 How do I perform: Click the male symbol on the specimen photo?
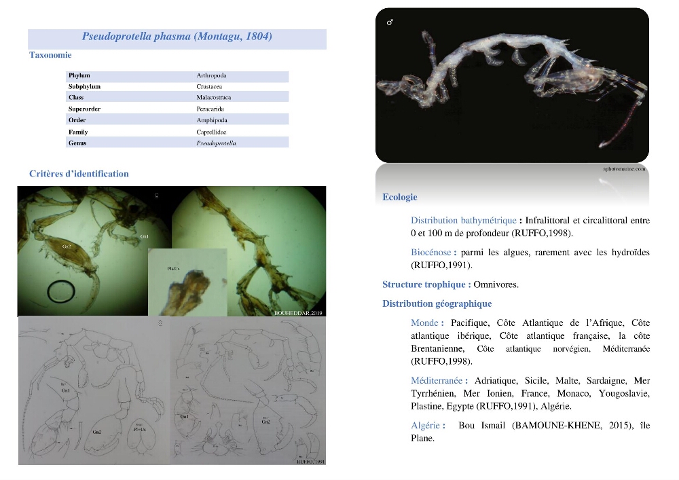(x=390, y=22)
